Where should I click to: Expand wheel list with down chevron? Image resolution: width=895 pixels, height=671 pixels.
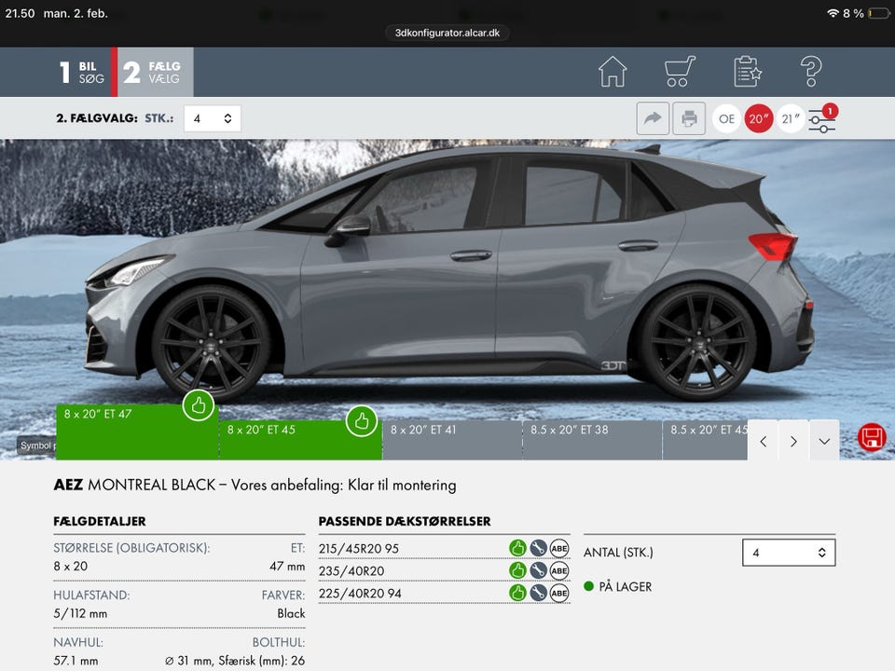coord(824,441)
